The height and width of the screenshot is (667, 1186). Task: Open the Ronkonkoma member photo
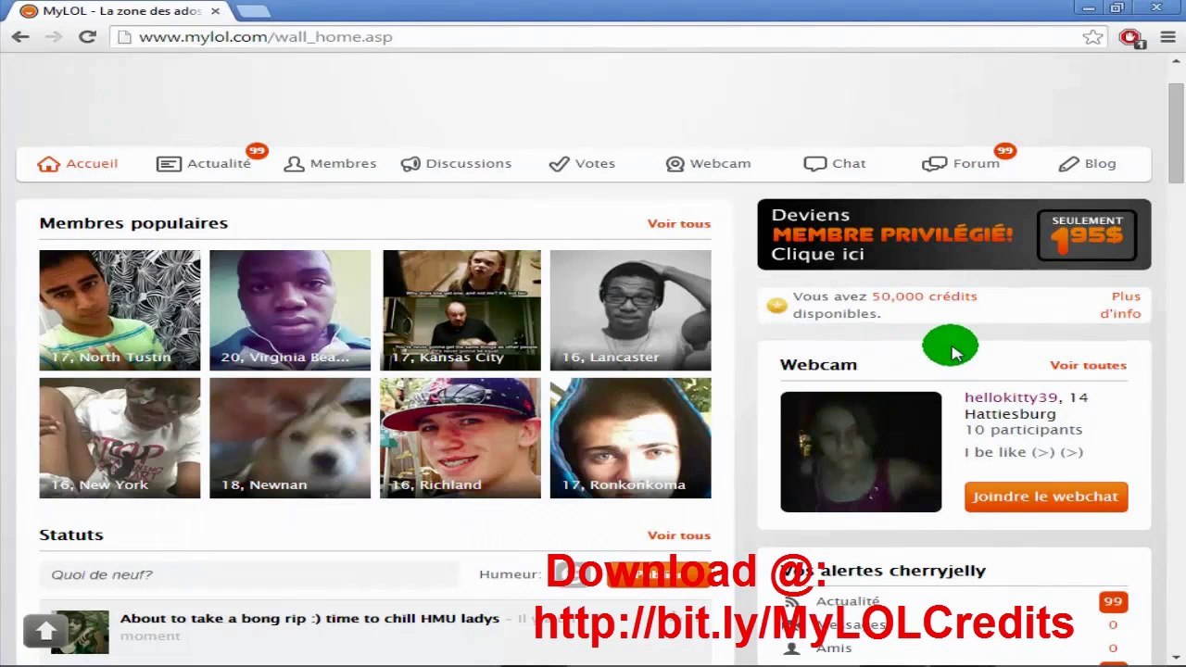coord(631,438)
